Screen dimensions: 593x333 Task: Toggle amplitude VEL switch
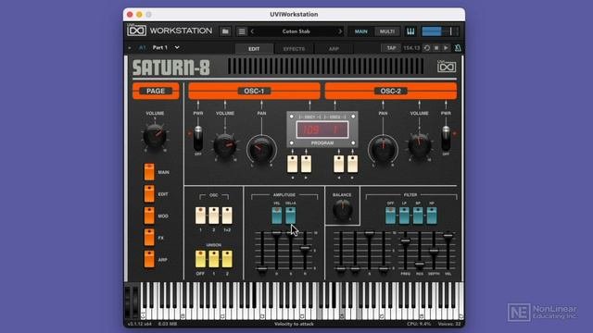click(277, 216)
